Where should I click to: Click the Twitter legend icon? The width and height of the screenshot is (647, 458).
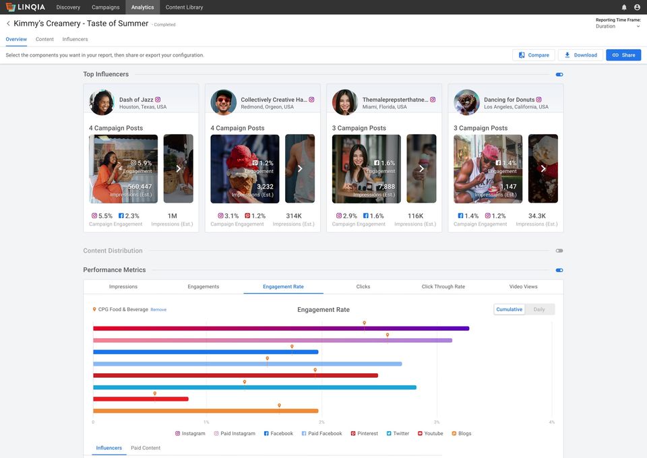[389, 433]
